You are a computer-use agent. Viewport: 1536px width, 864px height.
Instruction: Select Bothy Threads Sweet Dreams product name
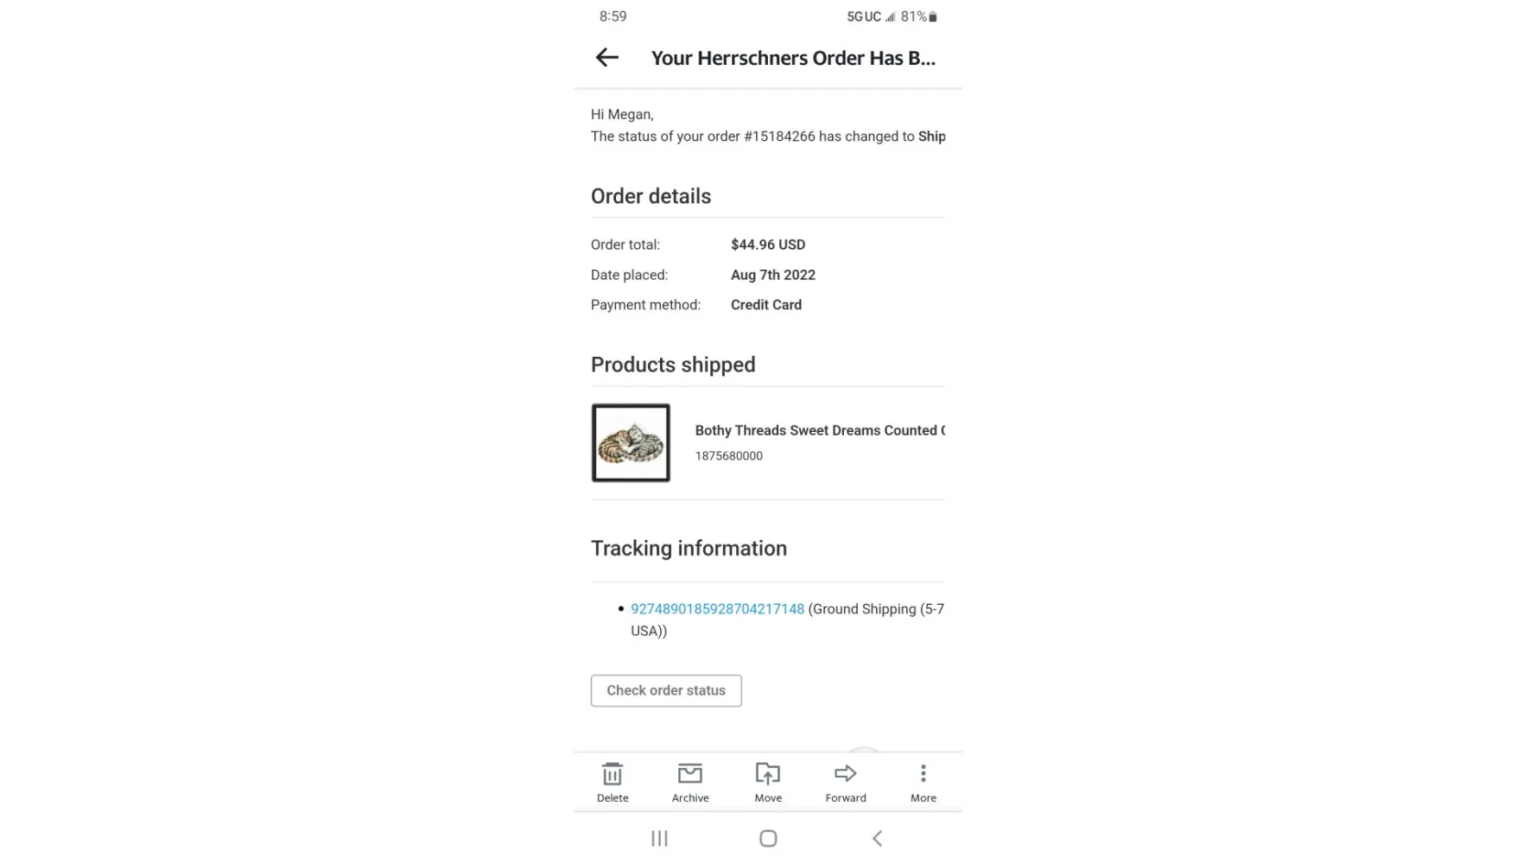tap(819, 430)
